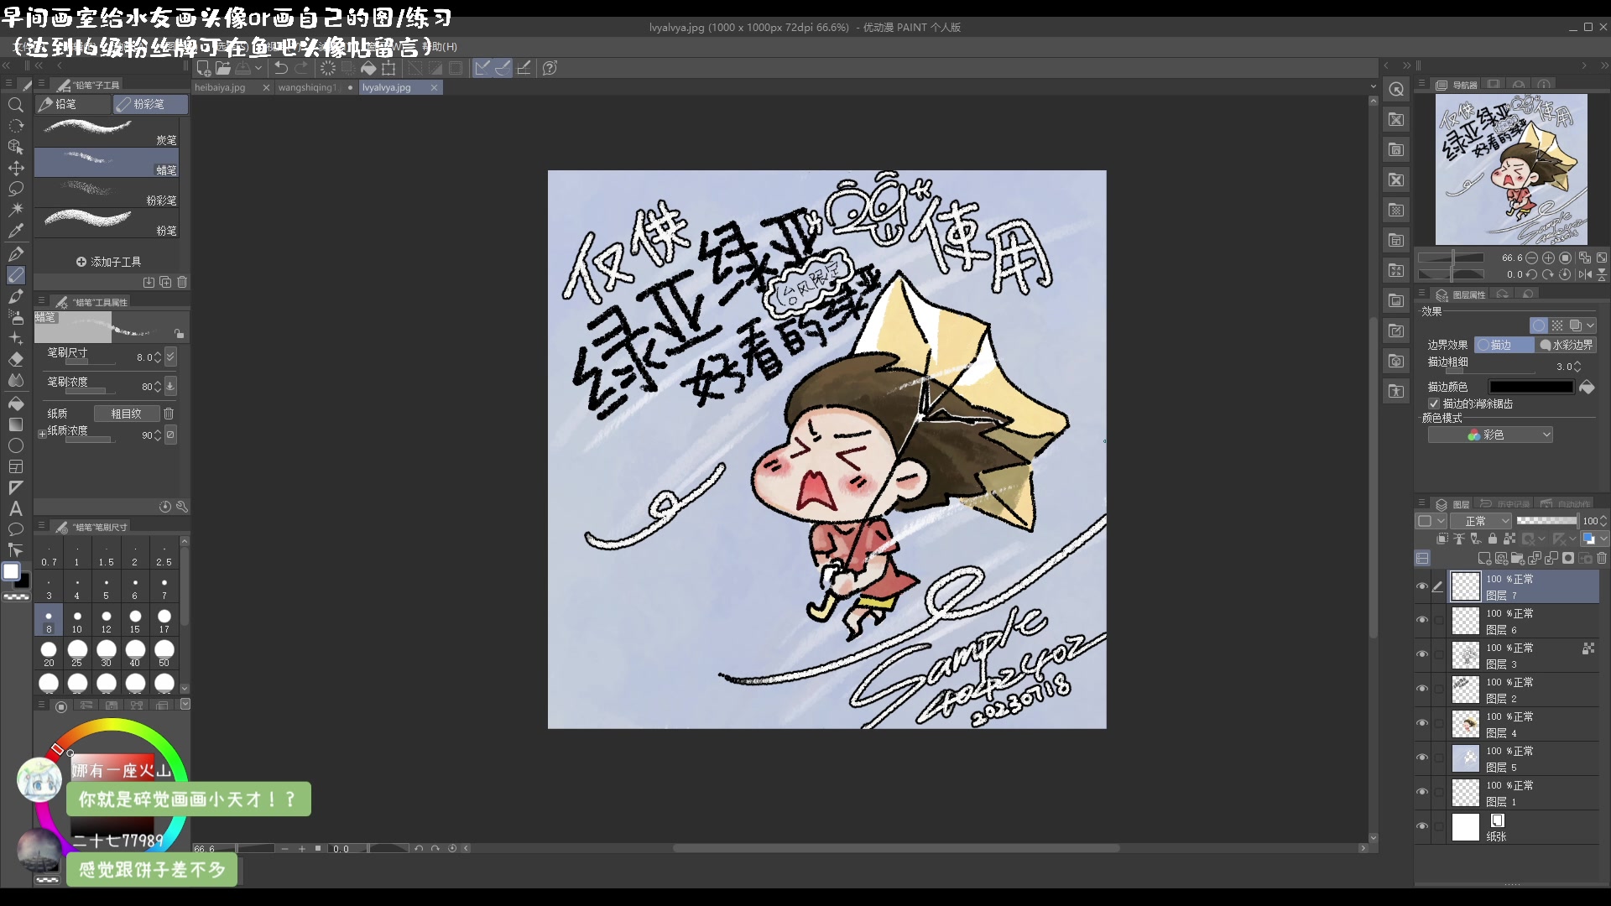The image size is (1611, 906).
Task: Toggle visibility of layer 图层 4
Action: pos(1421,723)
